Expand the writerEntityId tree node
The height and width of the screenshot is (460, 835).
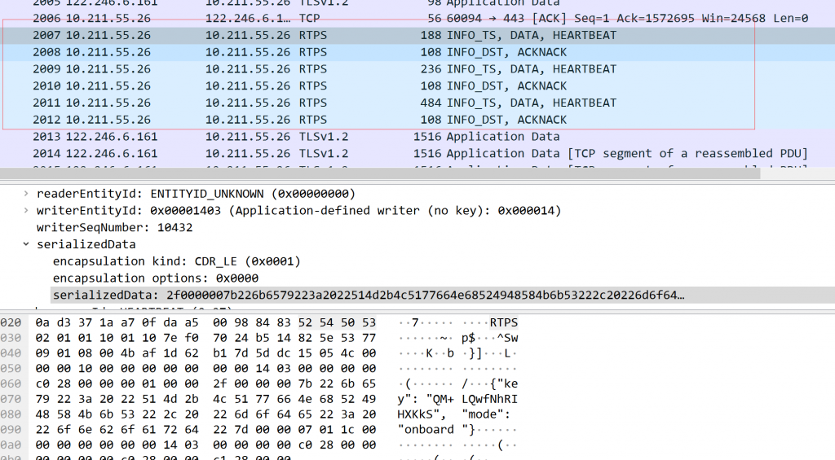pyautogui.click(x=27, y=211)
